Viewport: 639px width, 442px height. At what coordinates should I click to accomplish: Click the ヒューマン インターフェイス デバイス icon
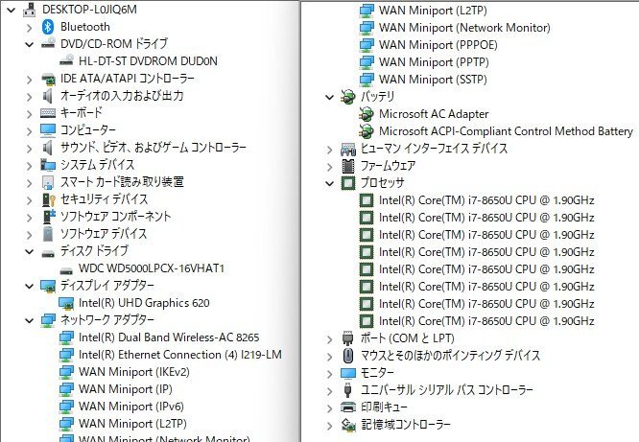(x=348, y=149)
